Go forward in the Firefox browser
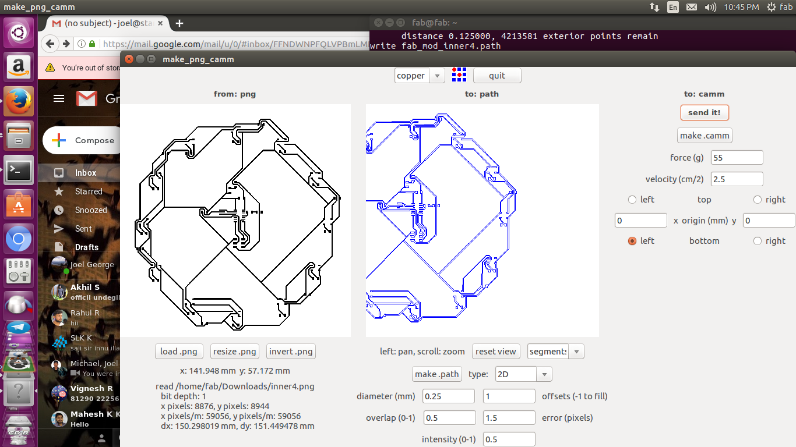Viewport: 796px width, 447px height. (66, 44)
